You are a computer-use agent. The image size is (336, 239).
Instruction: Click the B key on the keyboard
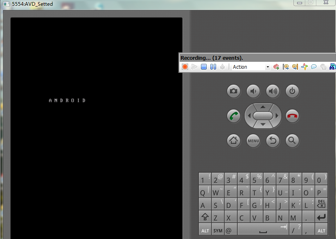[270, 217]
